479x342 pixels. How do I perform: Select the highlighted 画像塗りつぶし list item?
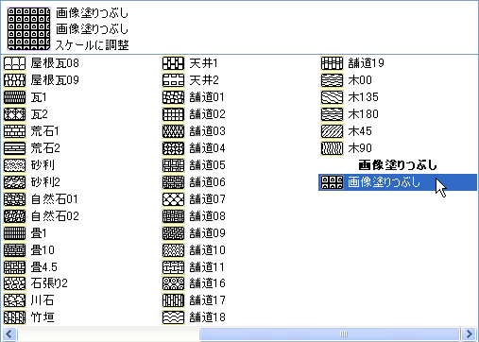pos(398,182)
